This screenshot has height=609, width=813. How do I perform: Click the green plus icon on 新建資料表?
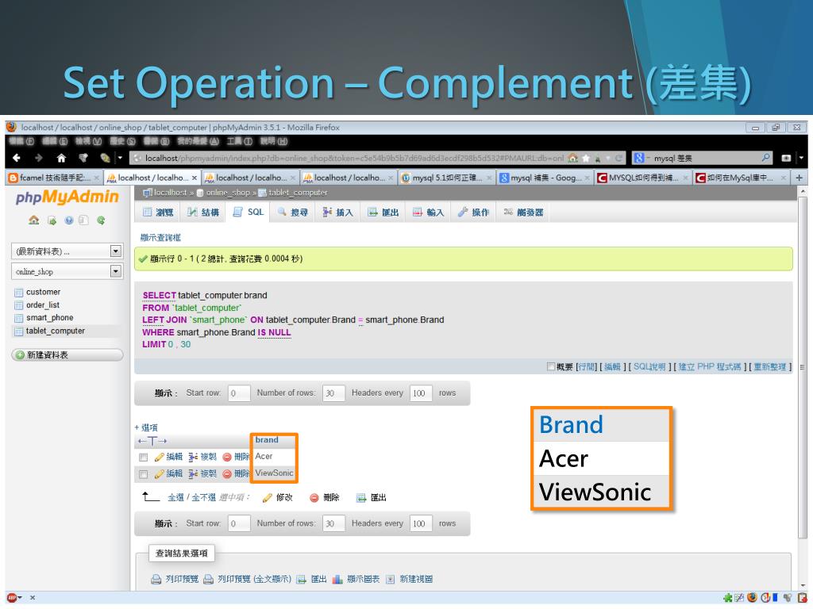coord(20,355)
